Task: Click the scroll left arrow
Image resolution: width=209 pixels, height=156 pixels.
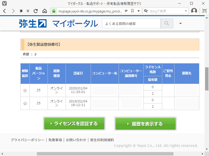Action: [2, 154]
